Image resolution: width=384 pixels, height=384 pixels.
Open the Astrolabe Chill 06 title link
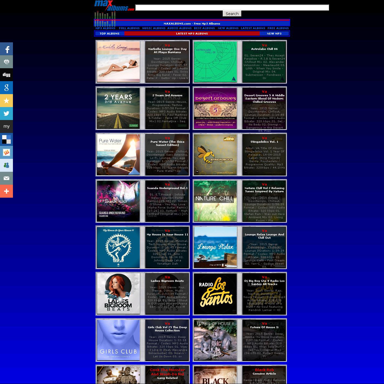point(264,49)
